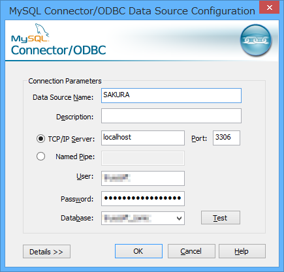This screenshot has height=272, width=284.
Task: Click the "Connection Parameters" group label
Action: 65,81
